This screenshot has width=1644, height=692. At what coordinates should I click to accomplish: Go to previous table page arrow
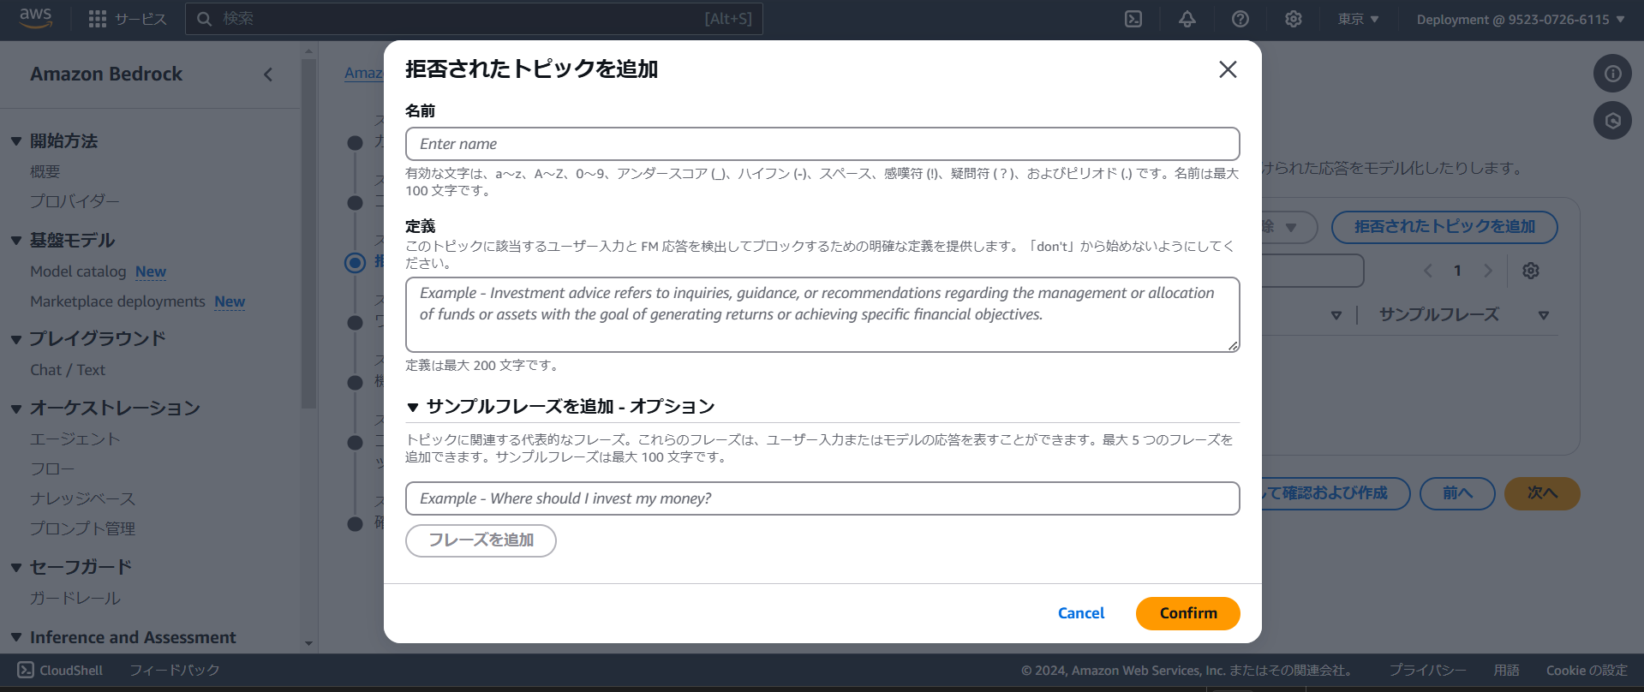click(1428, 271)
